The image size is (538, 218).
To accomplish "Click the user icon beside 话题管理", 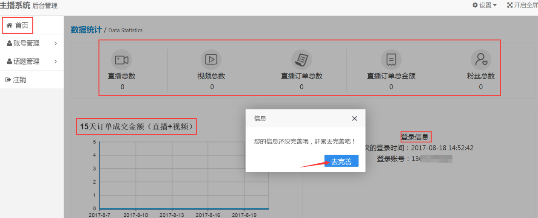I will tap(9, 61).
